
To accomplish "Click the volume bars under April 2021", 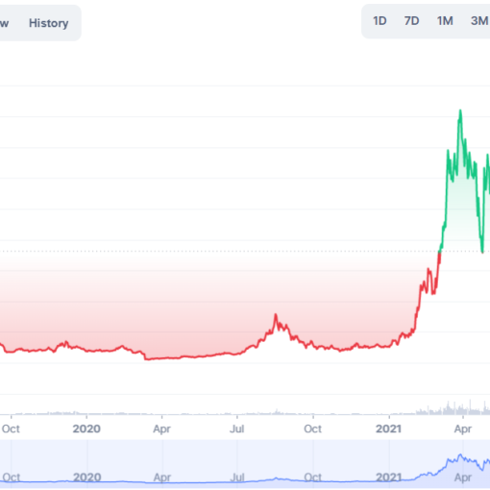I will coord(461,409).
